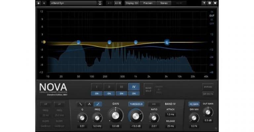The image size is (254, 132).
Task: Toggle the BAND SOLO button
Action: pos(148,89)
